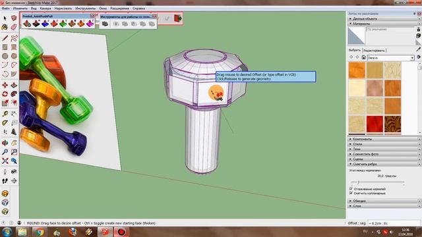Expand the Обводка panel
This screenshot has height=237, width=422.
coord(384,201)
